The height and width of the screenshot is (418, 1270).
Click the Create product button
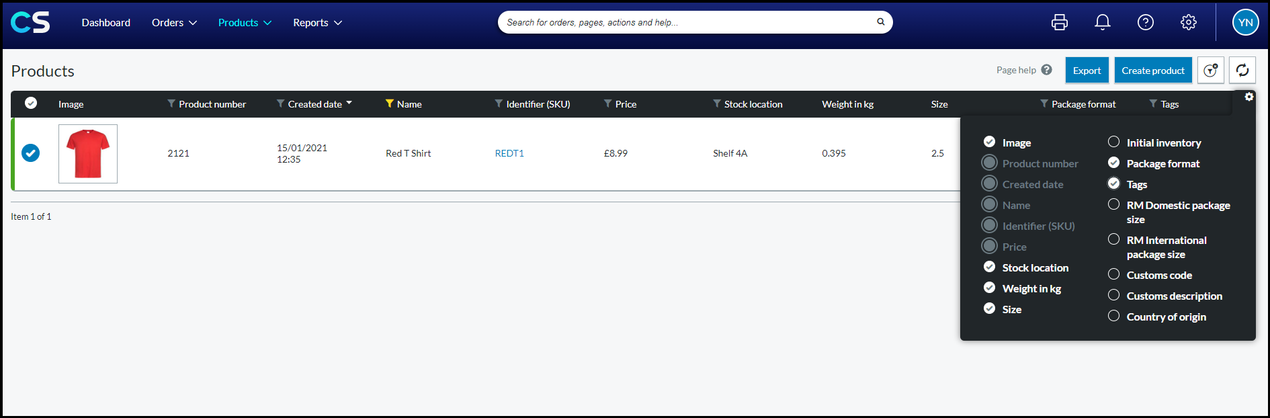pos(1153,71)
